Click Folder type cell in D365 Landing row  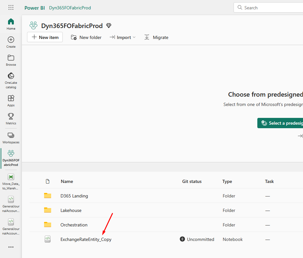tap(229, 196)
